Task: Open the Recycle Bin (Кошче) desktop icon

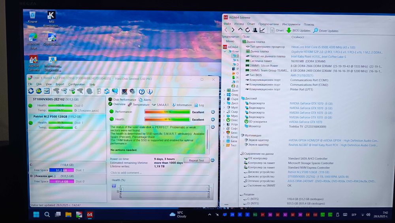Action: [x=32, y=17]
